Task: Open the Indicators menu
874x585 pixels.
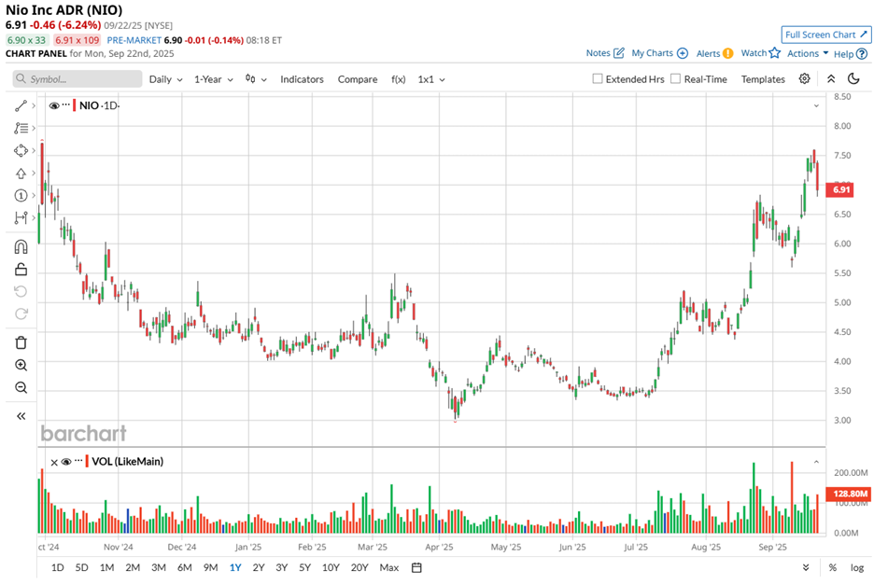Action: 302,79
